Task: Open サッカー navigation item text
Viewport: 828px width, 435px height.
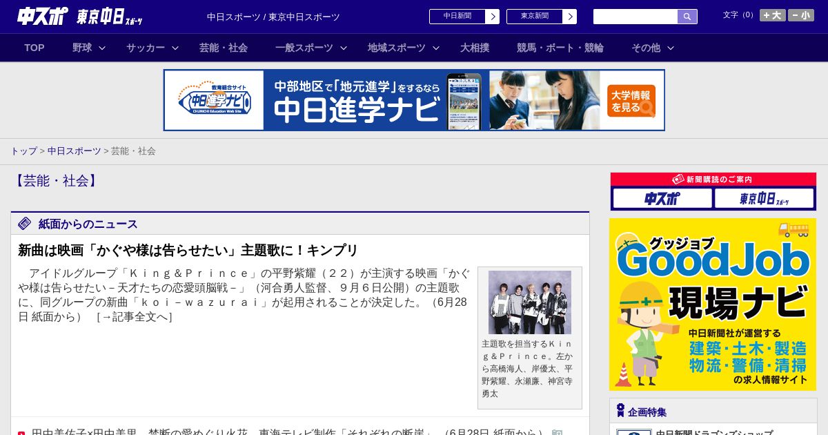Action: pyautogui.click(x=146, y=48)
